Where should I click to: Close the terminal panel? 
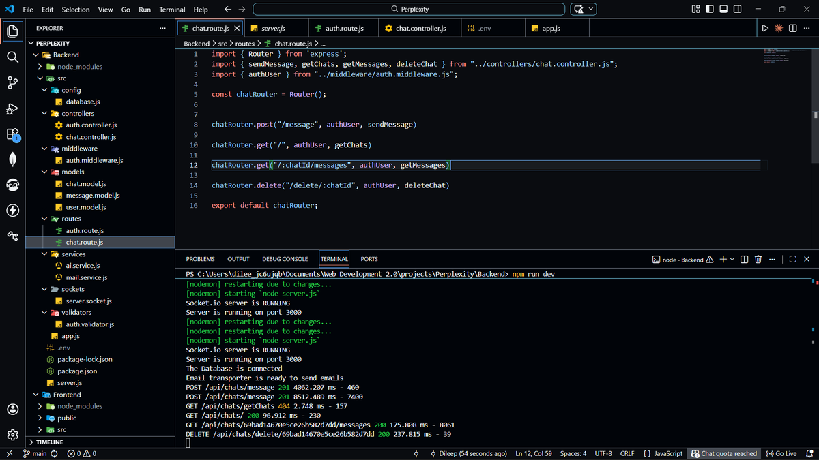click(807, 259)
